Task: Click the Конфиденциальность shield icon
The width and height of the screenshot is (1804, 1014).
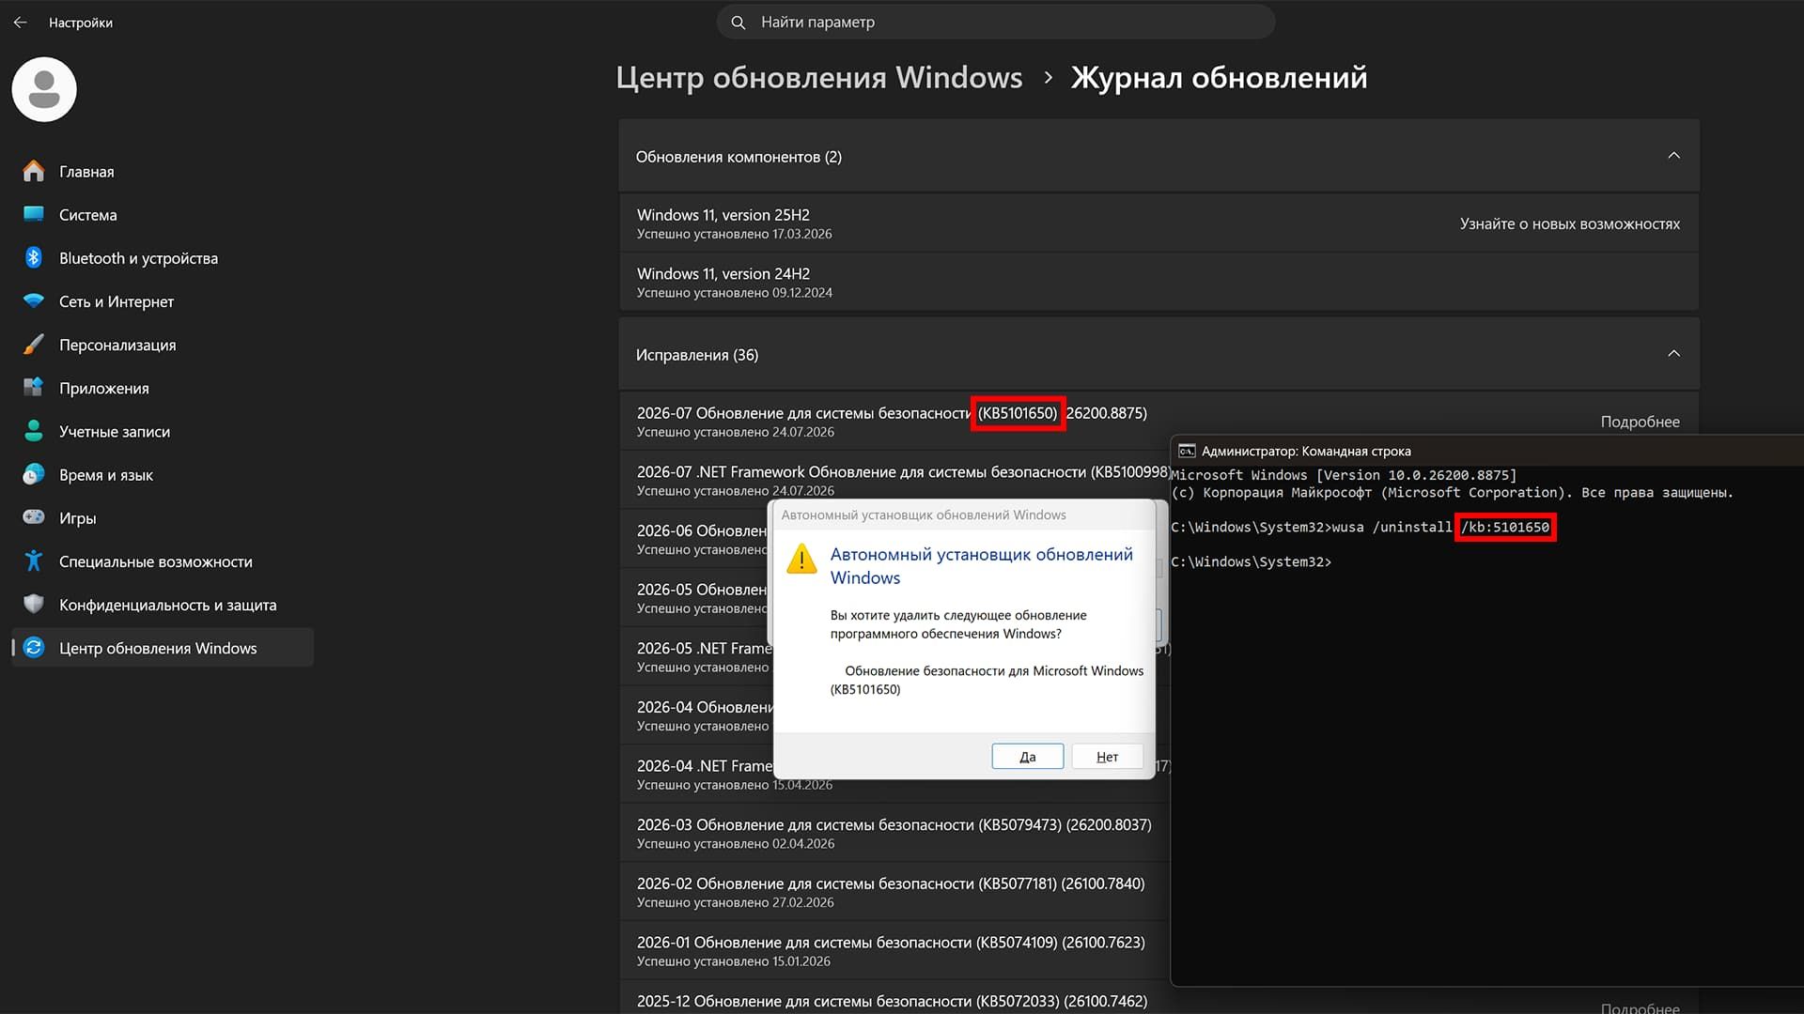Action: click(34, 604)
